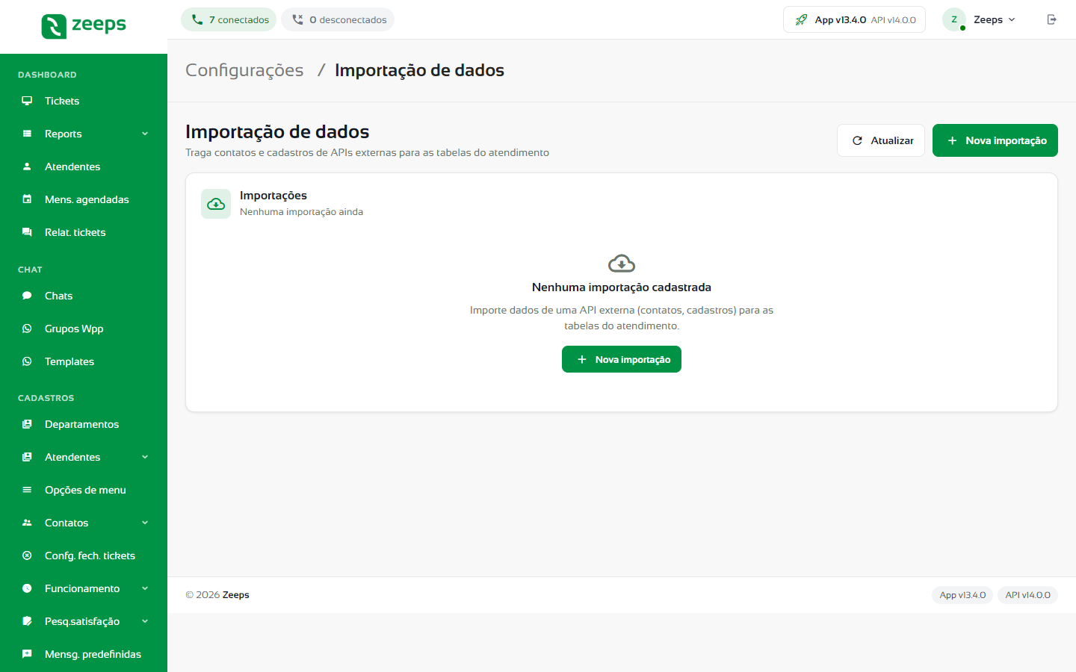Screen dimensions: 1076x672
Task: Click the footer Zeeps copyright text
Action: click(217, 595)
